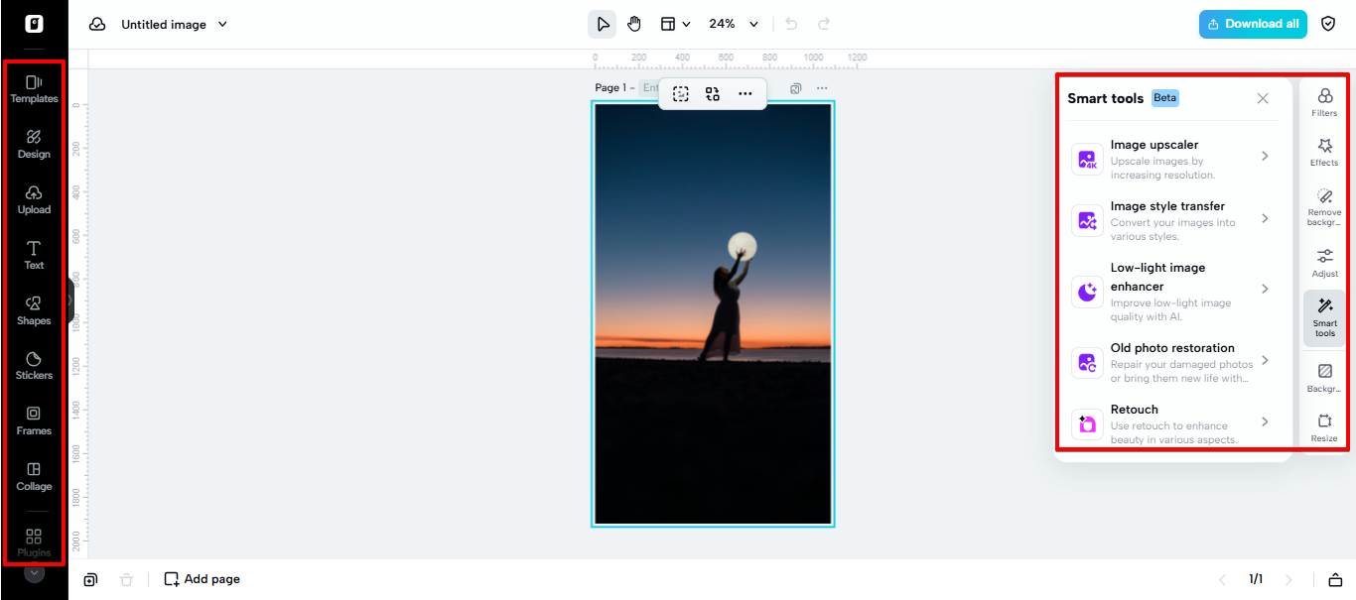Open the Background tool

[x=1324, y=378]
